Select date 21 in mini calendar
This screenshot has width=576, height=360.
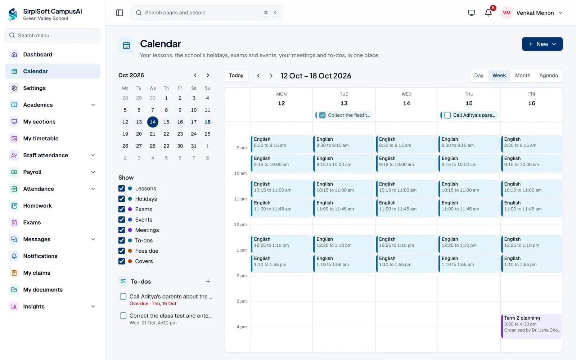pyautogui.click(x=153, y=134)
